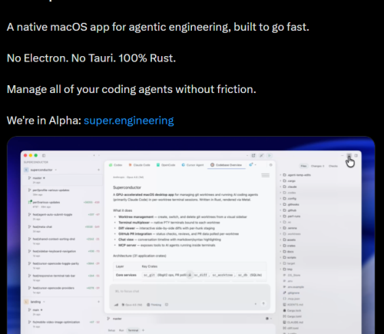Screen dimensions: 384x334
Task: Open the new agent dropdown after tabs
Action: tap(253, 165)
